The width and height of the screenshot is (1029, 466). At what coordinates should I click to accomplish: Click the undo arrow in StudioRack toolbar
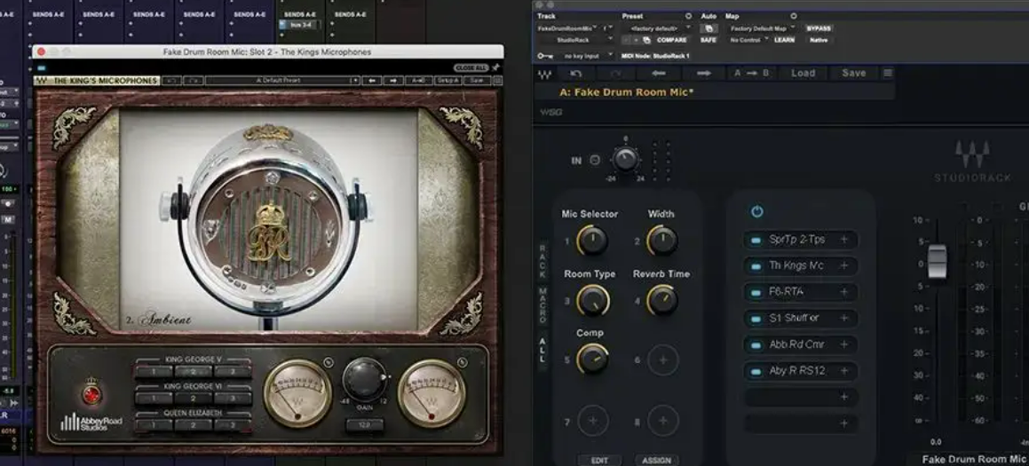(576, 74)
